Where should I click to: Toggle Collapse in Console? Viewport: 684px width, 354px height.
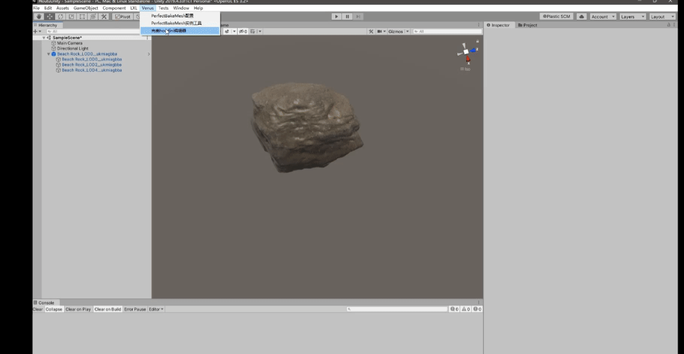54,309
